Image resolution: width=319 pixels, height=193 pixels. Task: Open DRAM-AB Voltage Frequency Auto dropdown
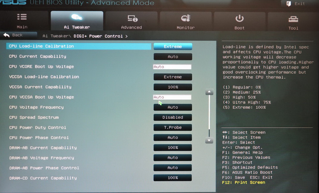(x=173, y=158)
